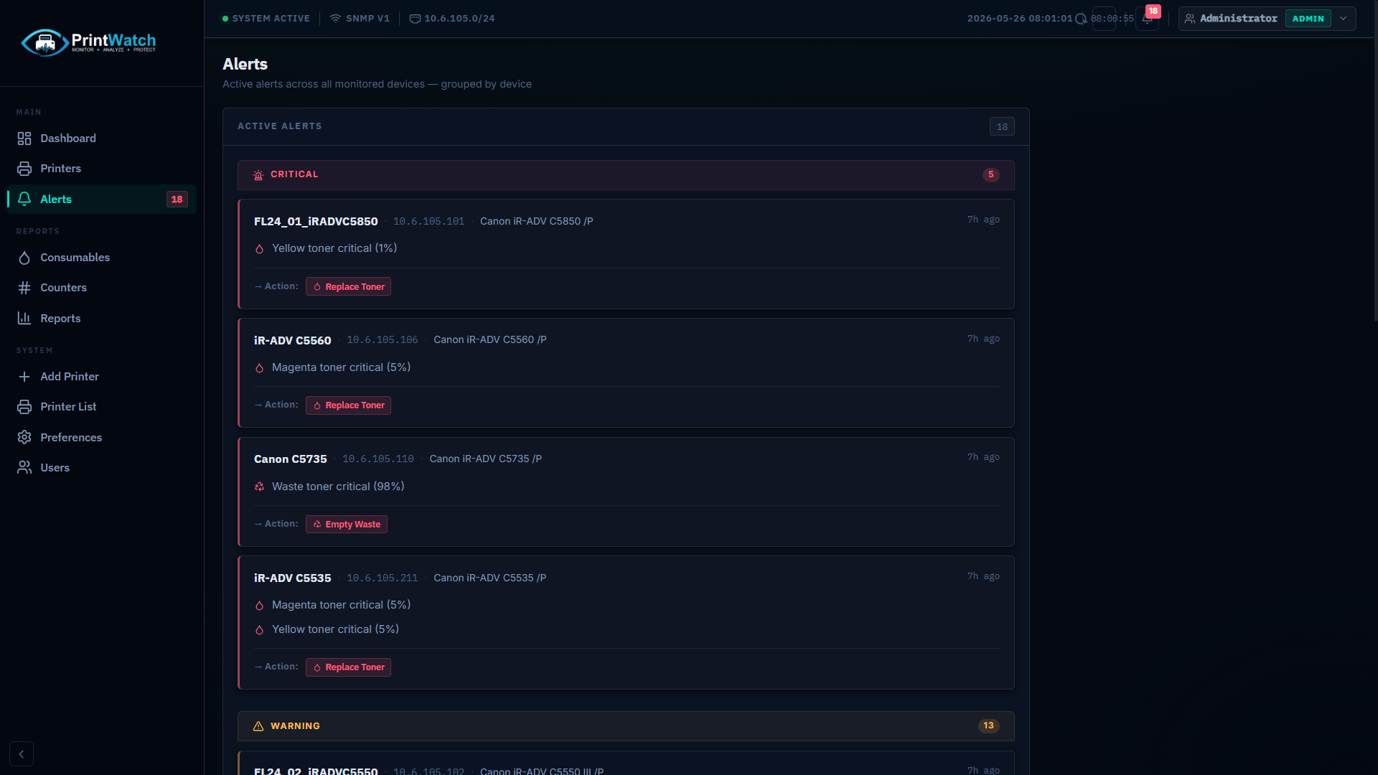Screen dimensions: 1378x775
Task: Click IP address 10.6.105.106
Action: click(383, 340)
